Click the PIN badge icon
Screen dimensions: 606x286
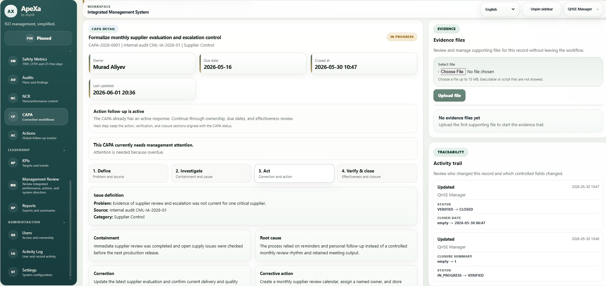(x=30, y=38)
